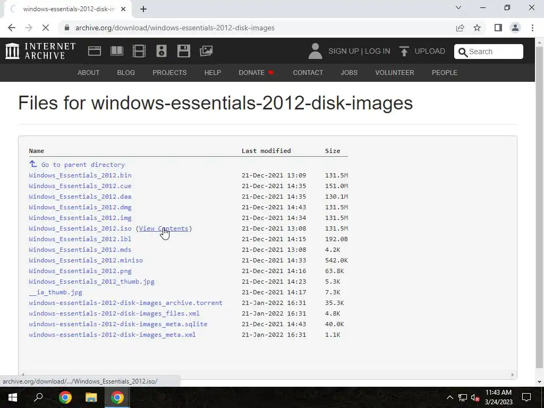Click the address bar URL
This screenshot has width=544, height=408.
coord(175,28)
